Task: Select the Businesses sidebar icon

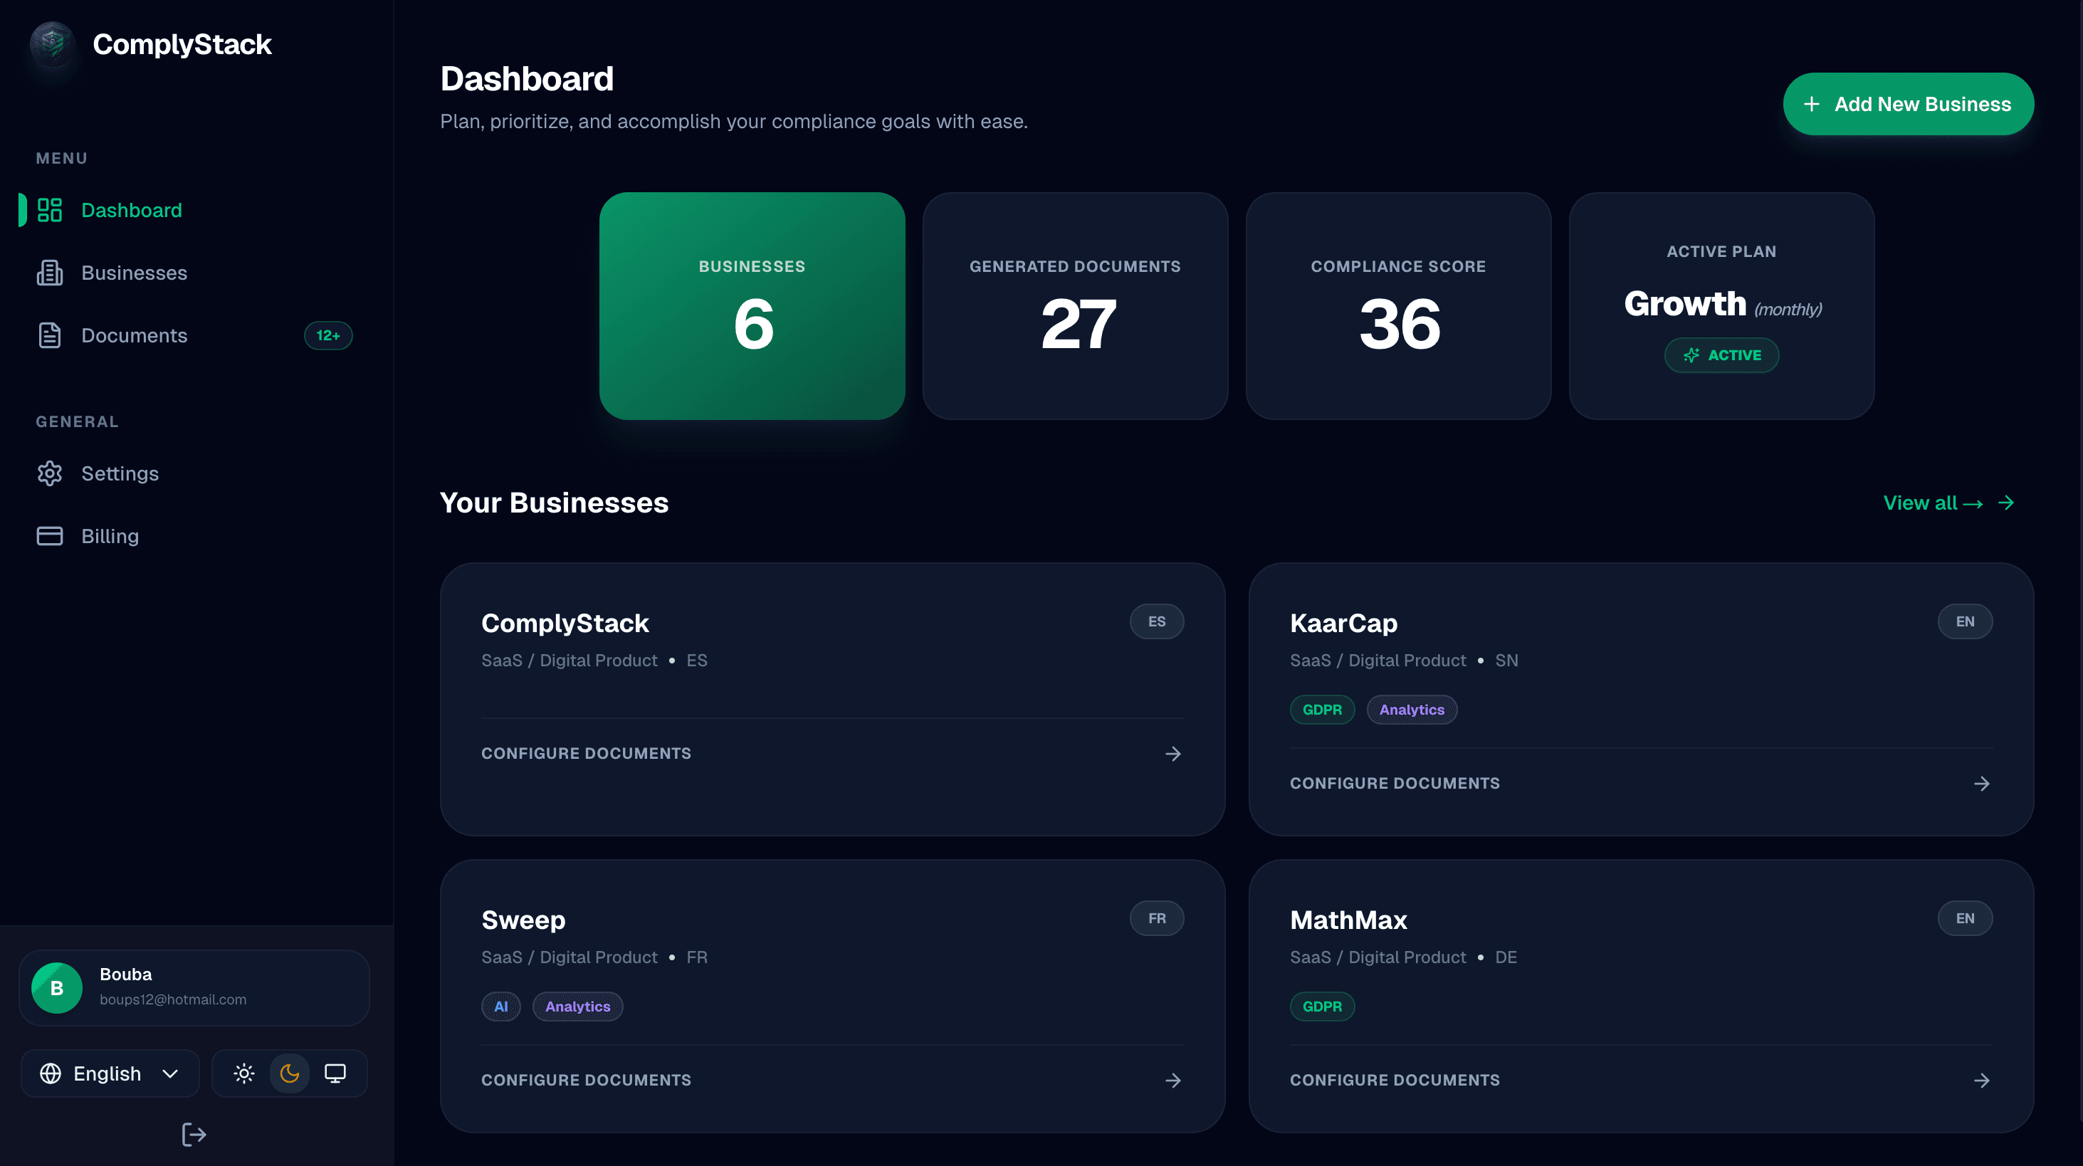Action: click(49, 273)
